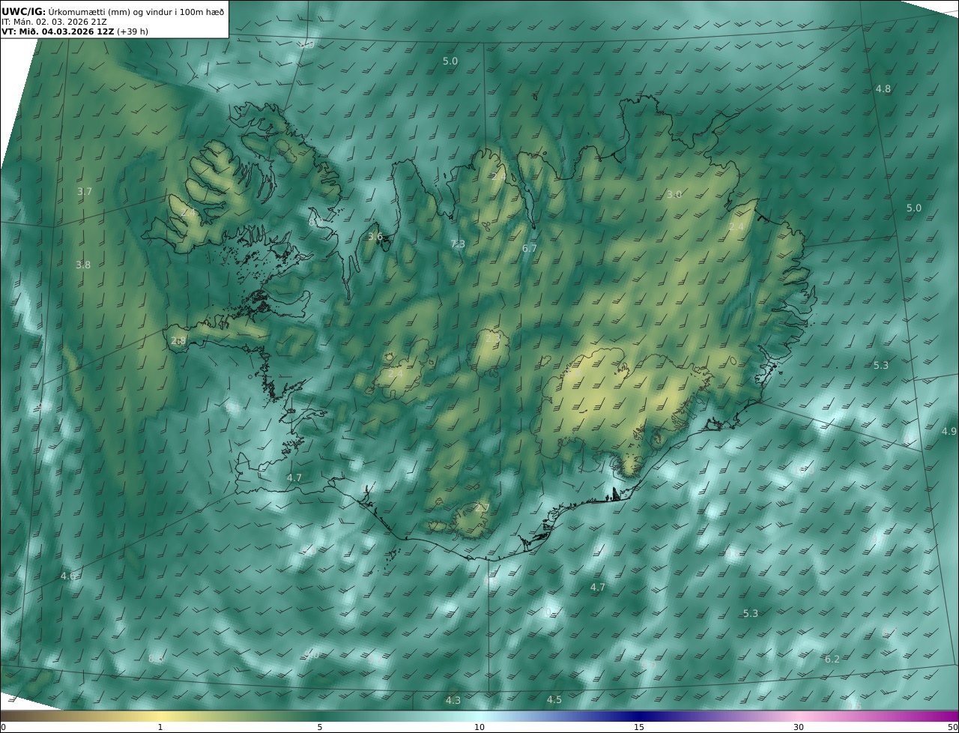Click the forecast offset "(+39 h)"
Viewport: 959px width, 733px height.
click(133, 31)
